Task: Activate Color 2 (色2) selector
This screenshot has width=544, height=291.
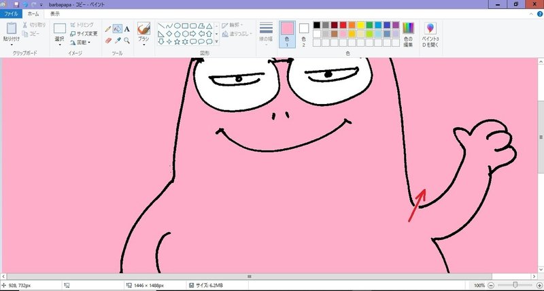Action: [x=304, y=34]
